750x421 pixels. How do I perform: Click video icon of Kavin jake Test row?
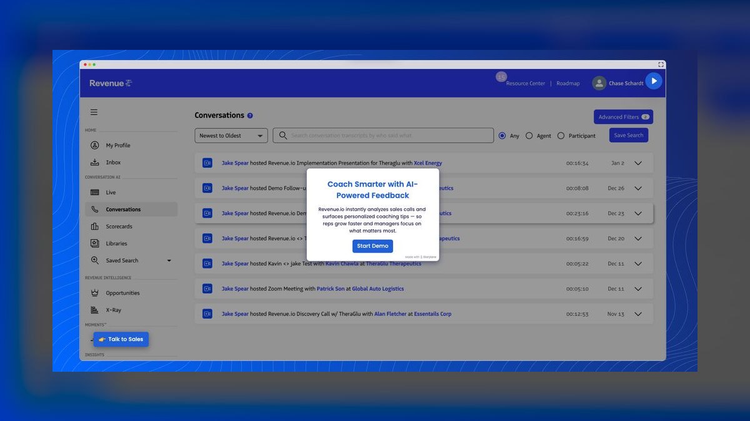[207, 264]
